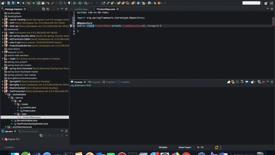Expand the calorie-tracking project
Image resolution: width=275 pixels, height=155 pixels.
[x=3, y=20]
